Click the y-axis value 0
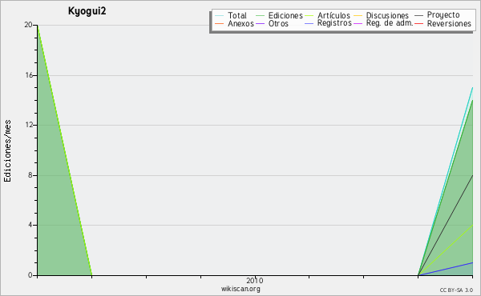The width and height of the screenshot is (481, 296). click(30, 275)
